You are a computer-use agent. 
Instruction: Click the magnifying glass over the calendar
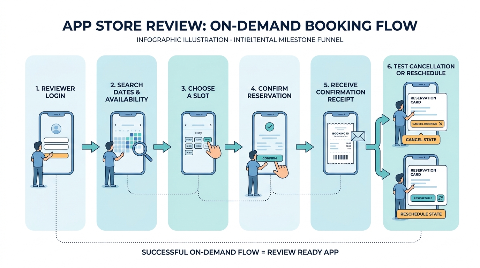(143, 151)
